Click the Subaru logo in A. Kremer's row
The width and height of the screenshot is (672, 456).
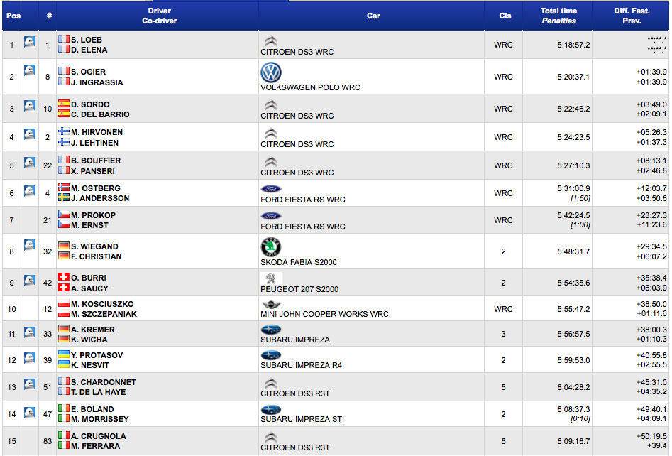(271, 330)
